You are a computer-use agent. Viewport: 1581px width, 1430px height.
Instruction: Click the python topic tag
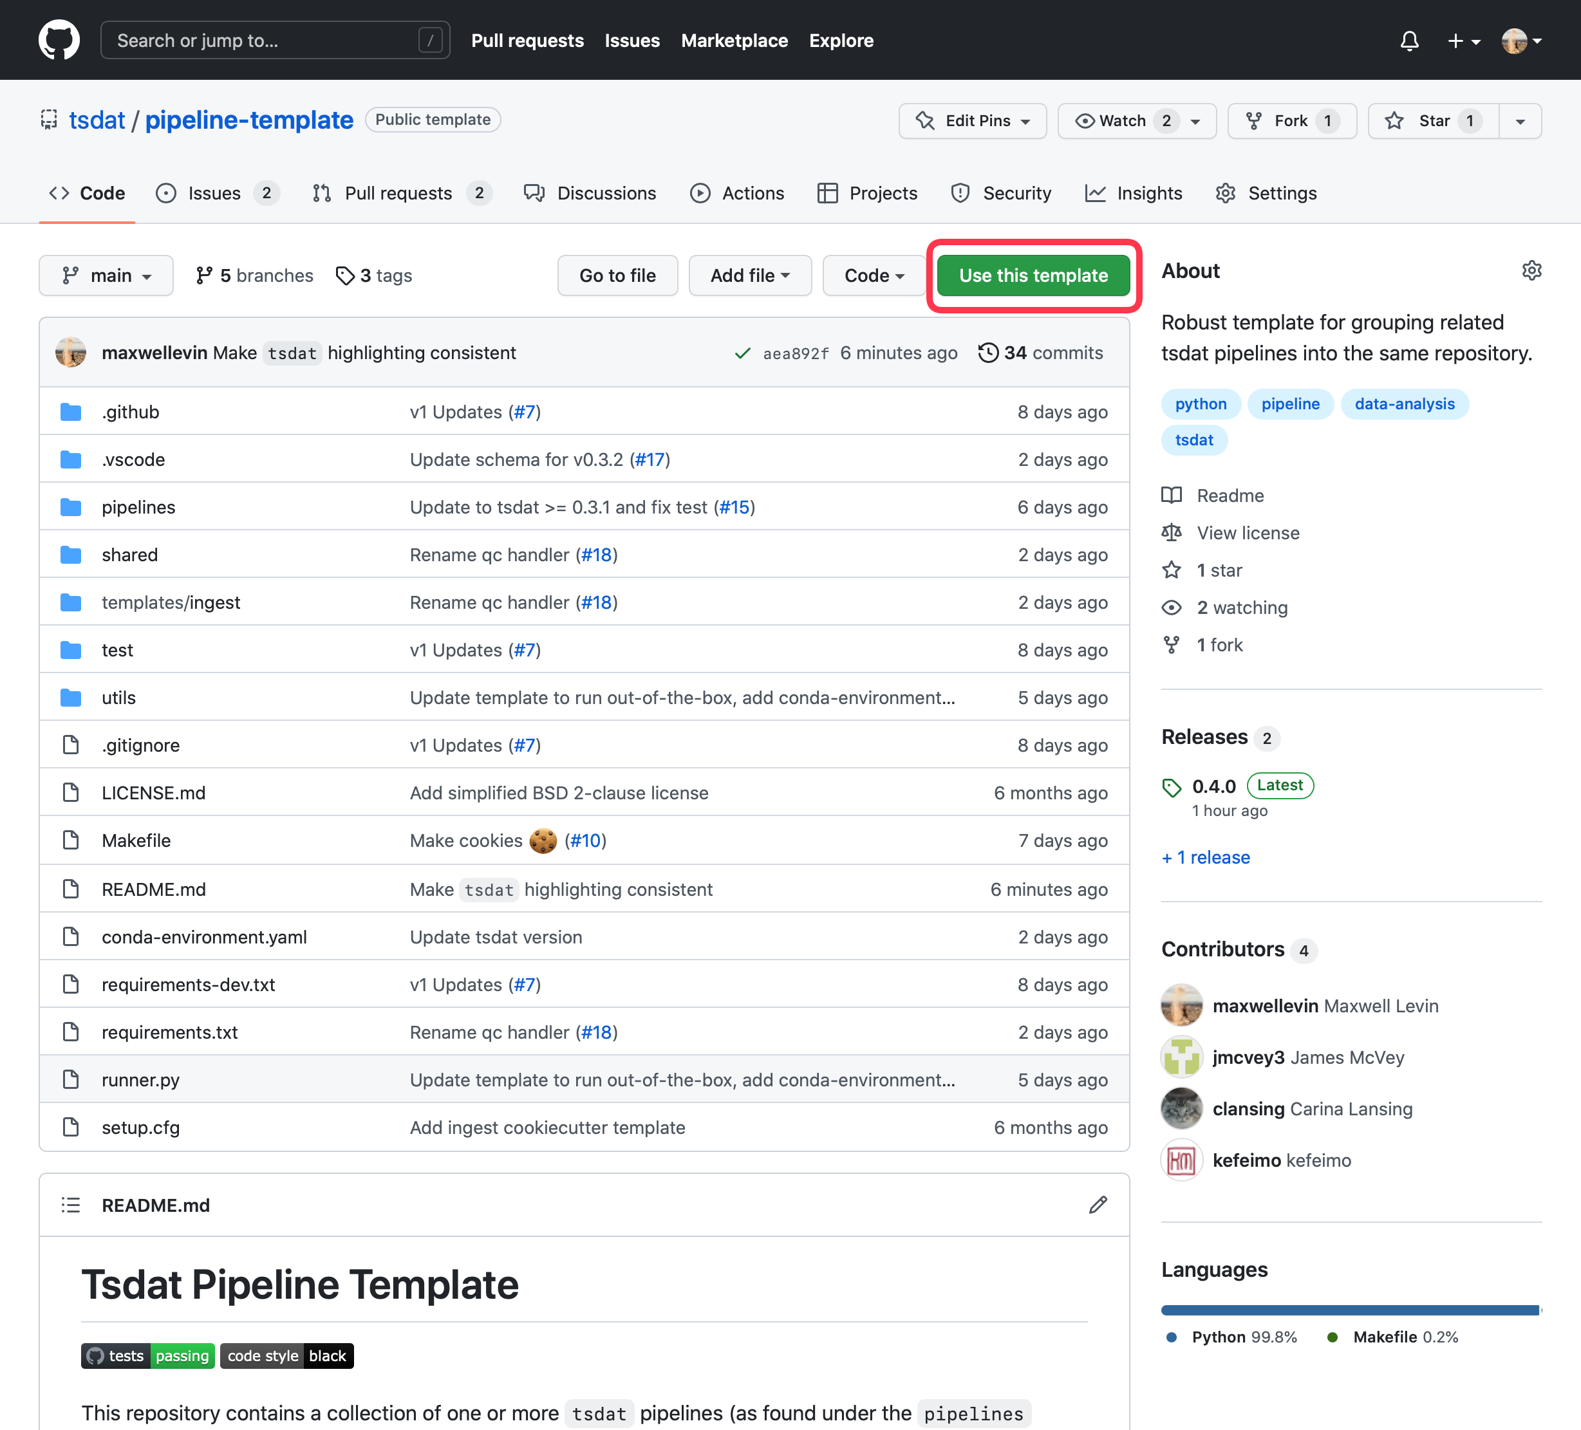point(1201,404)
